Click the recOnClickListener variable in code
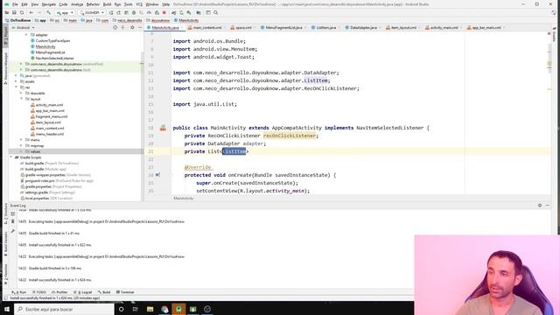The width and height of the screenshot is (560, 315). [x=290, y=136]
